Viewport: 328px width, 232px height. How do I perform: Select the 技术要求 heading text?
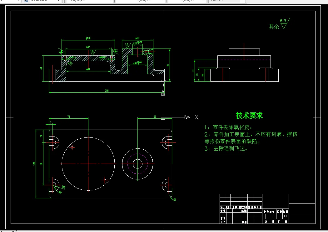pyautogui.click(x=249, y=115)
